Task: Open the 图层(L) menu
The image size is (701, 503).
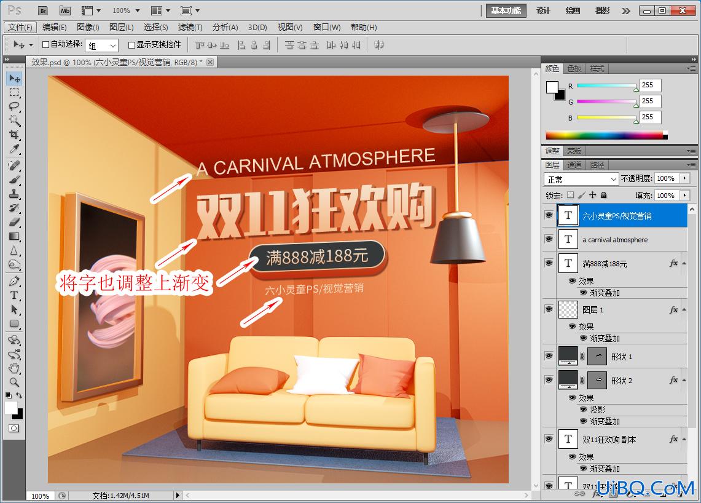Action: pos(122,27)
